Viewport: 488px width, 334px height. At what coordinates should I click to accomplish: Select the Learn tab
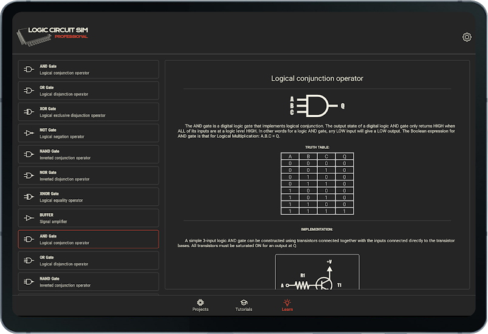click(287, 305)
